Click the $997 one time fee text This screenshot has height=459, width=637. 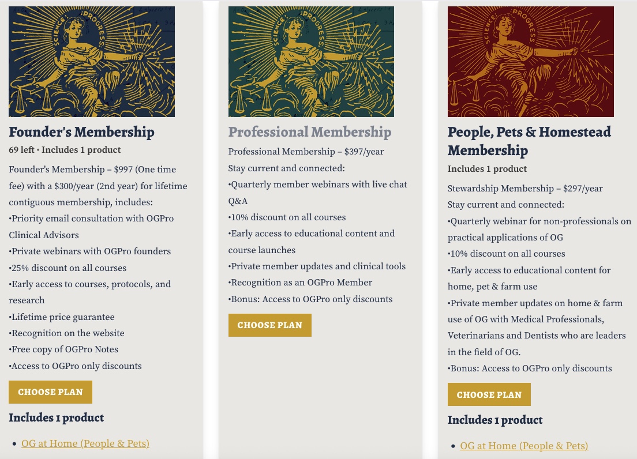click(x=92, y=170)
